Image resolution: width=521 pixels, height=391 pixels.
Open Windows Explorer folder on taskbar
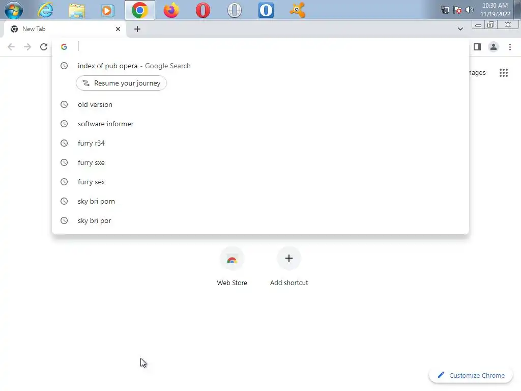click(77, 10)
